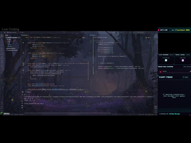Collapse the src folder in project tree

coord(6,43)
